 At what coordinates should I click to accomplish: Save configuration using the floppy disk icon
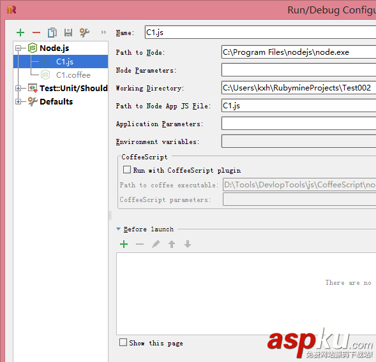point(68,33)
